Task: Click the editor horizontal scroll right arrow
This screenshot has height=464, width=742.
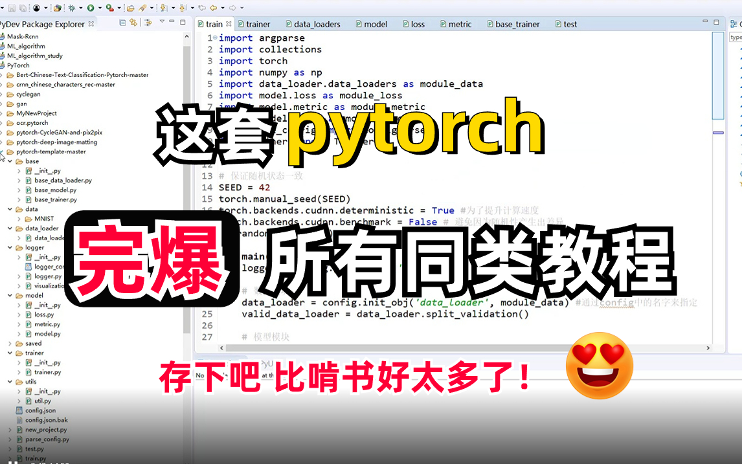Action: [x=708, y=348]
